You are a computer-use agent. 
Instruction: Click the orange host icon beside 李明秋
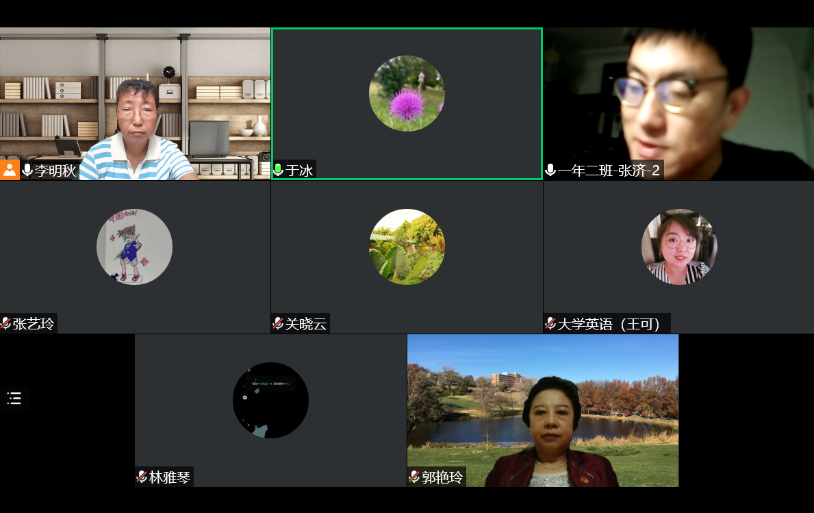pyautogui.click(x=10, y=171)
